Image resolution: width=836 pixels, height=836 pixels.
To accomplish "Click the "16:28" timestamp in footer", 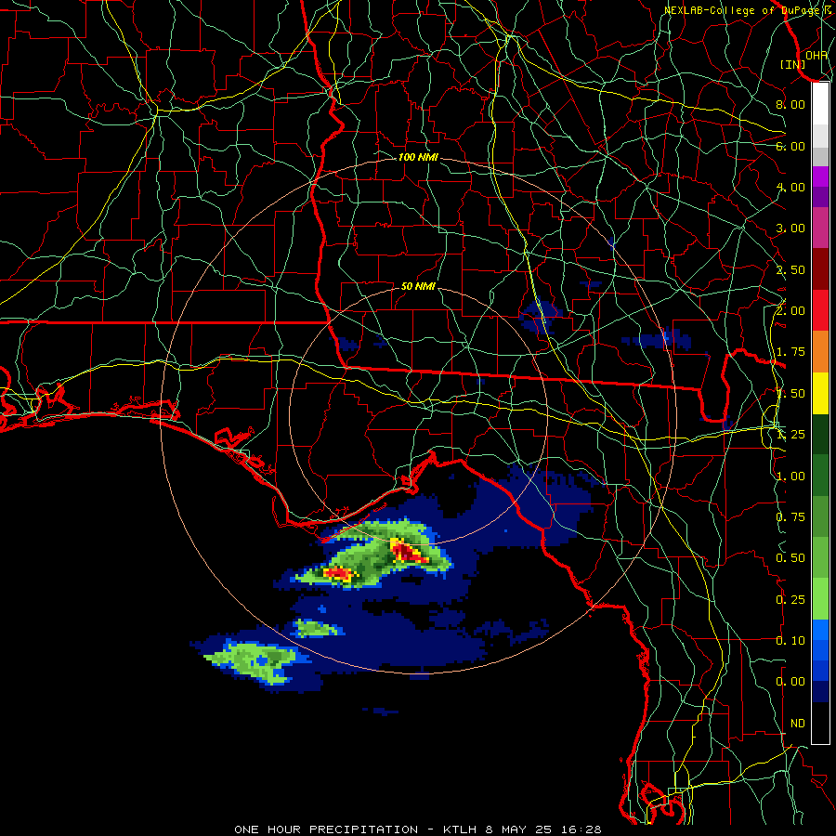I will 580,829.
